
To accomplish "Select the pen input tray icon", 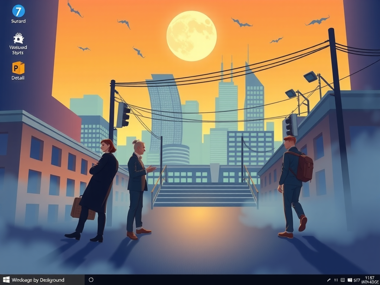I will pos(329,280).
